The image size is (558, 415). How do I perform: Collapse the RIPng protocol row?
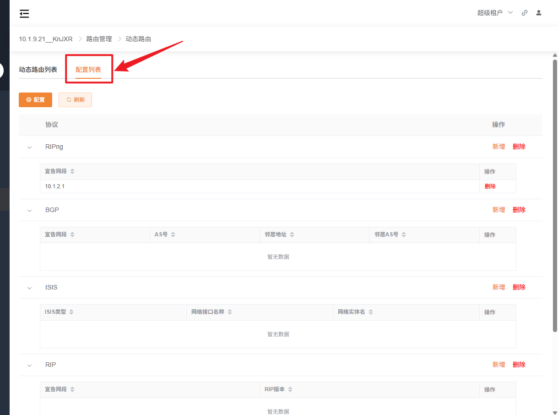(x=30, y=147)
